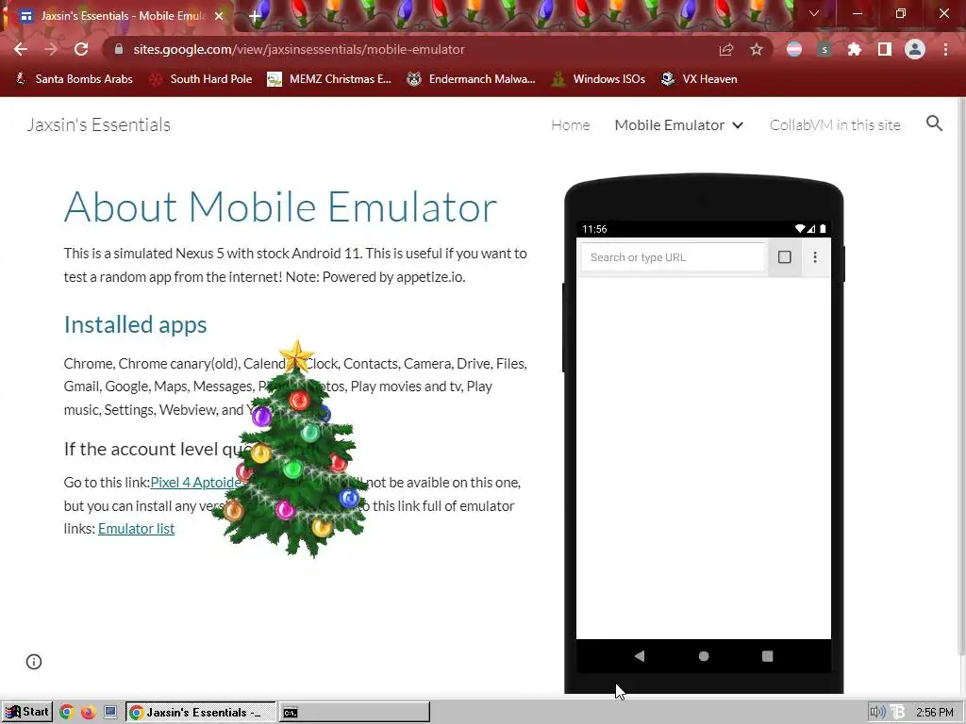Open the MEMZ Christmas bookmark
This screenshot has height=724, width=966.
pyautogui.click(x=329, y=79)
